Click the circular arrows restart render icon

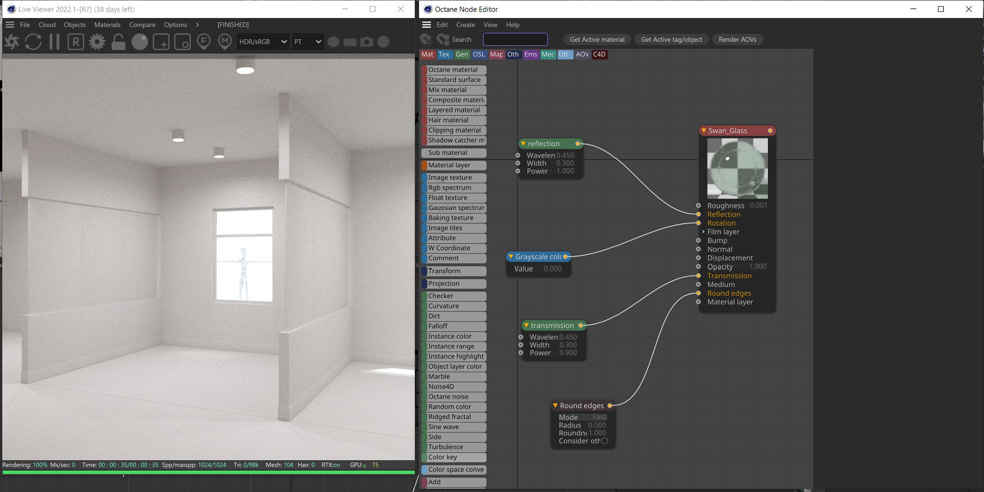pyautogui.click(x=33, y=42)
